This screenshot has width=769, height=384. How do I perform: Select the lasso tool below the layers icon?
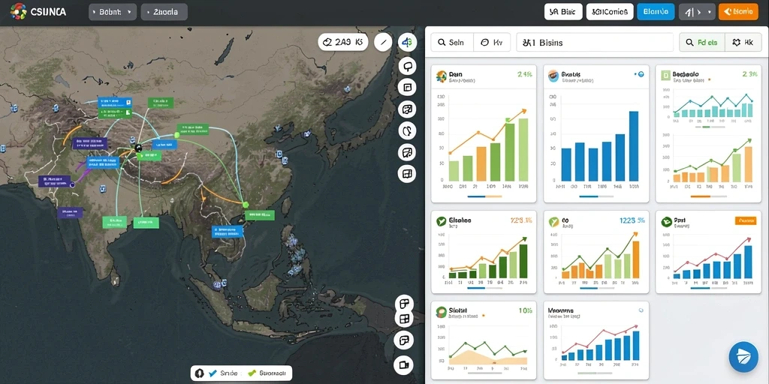pos(407,66)
